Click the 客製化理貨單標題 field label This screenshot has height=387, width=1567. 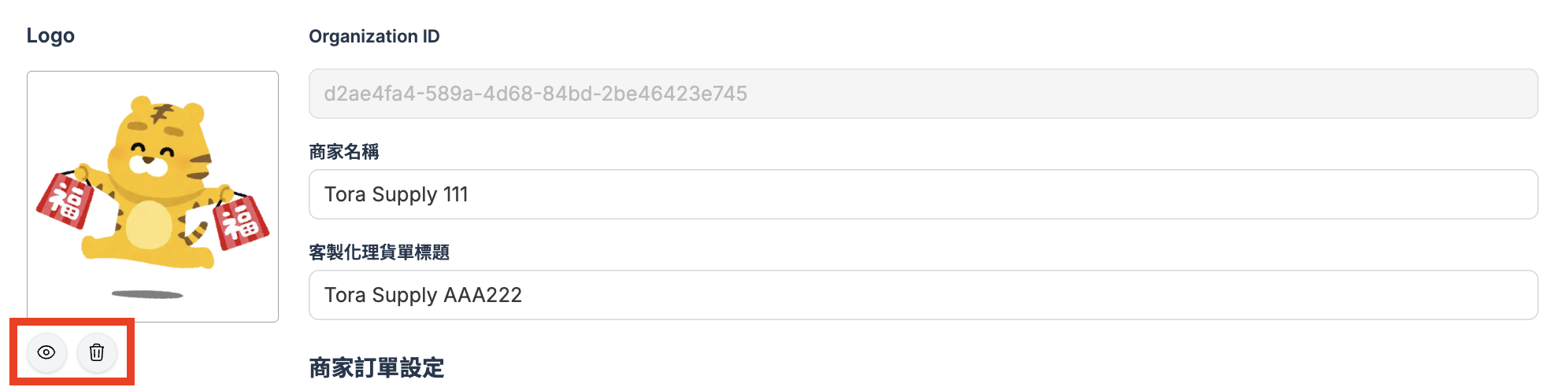(379, 252)
